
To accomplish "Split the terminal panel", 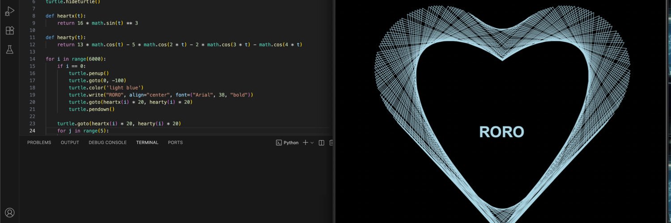I will tap(321, 143).
